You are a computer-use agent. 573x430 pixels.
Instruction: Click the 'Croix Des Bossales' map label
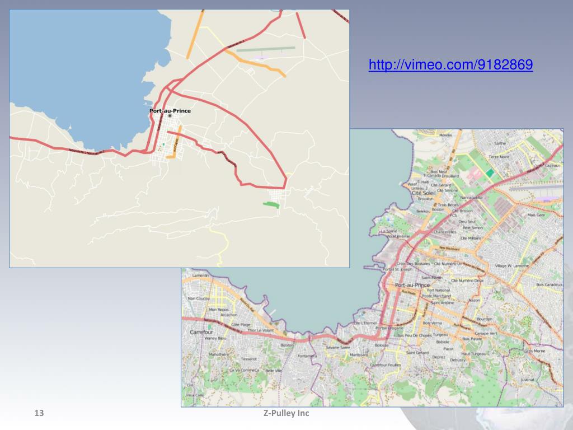click(413, 264)
